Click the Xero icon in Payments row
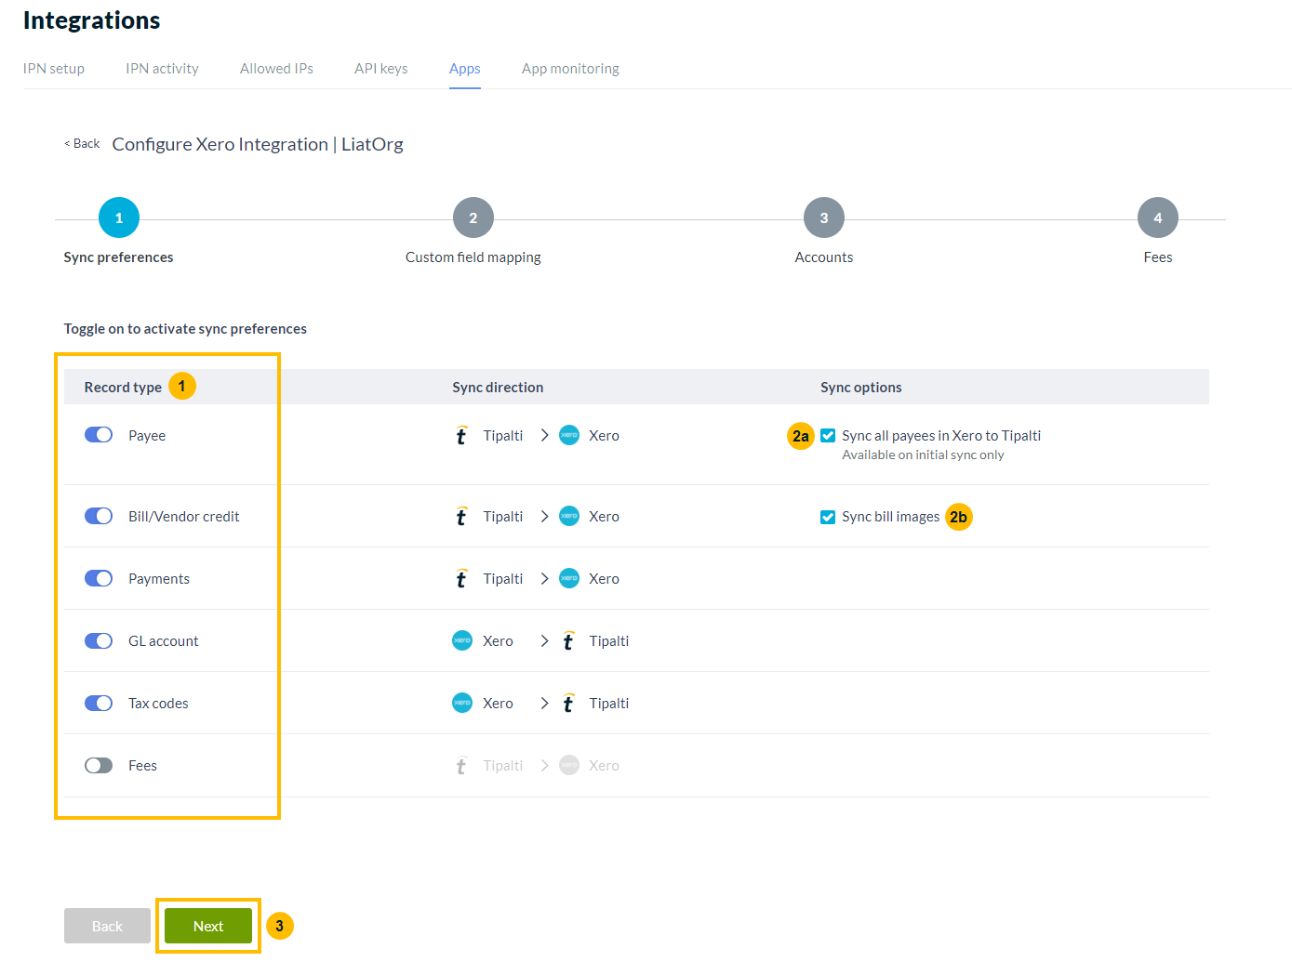 [x=568, y=578]
